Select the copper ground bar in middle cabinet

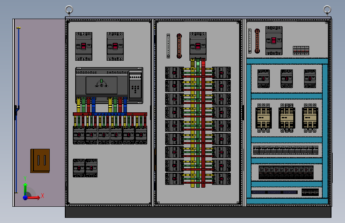pyautogui.click(x=179, y=46)
